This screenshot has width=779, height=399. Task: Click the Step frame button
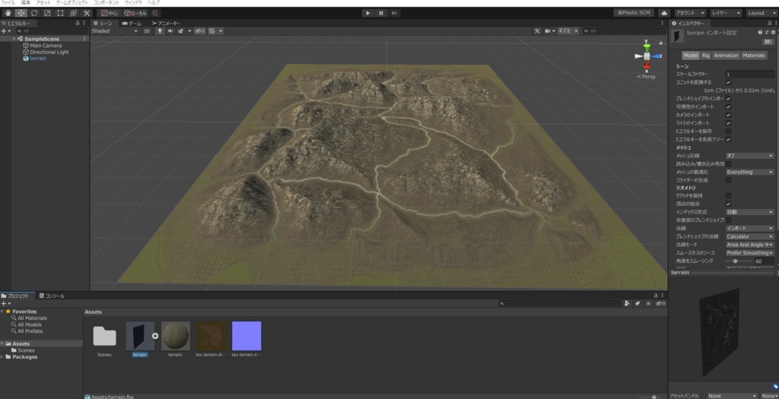(x=394, y=13)
